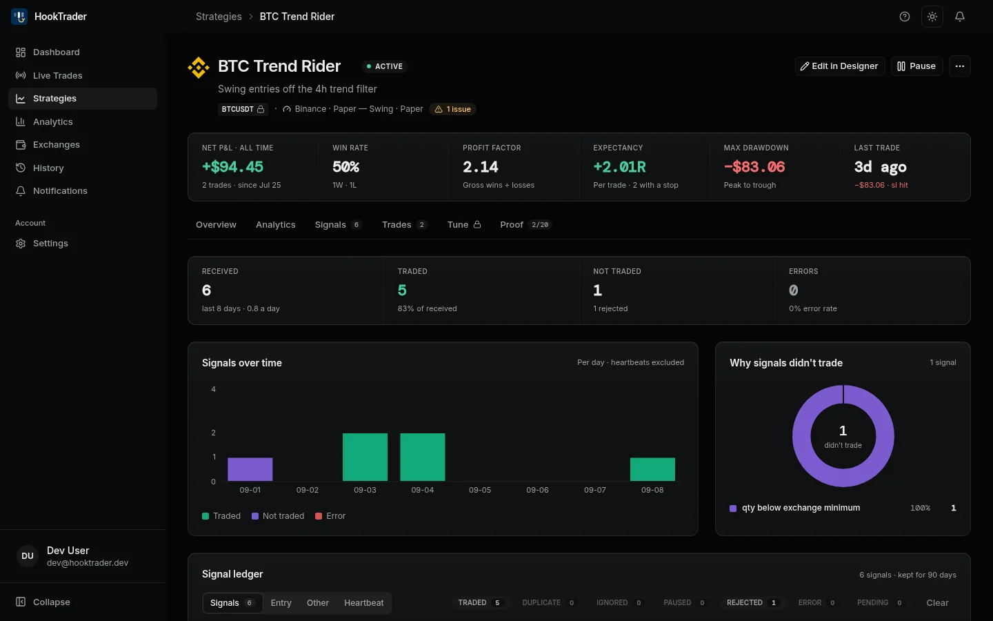The height and width of the screenshot is (621, 993).
Task: Click the lock icon on BTCUSDT badge
Action: pos(261,109)
